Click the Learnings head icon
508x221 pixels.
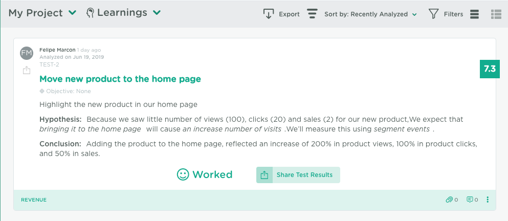pyautogui.click(x=91, y=13)
